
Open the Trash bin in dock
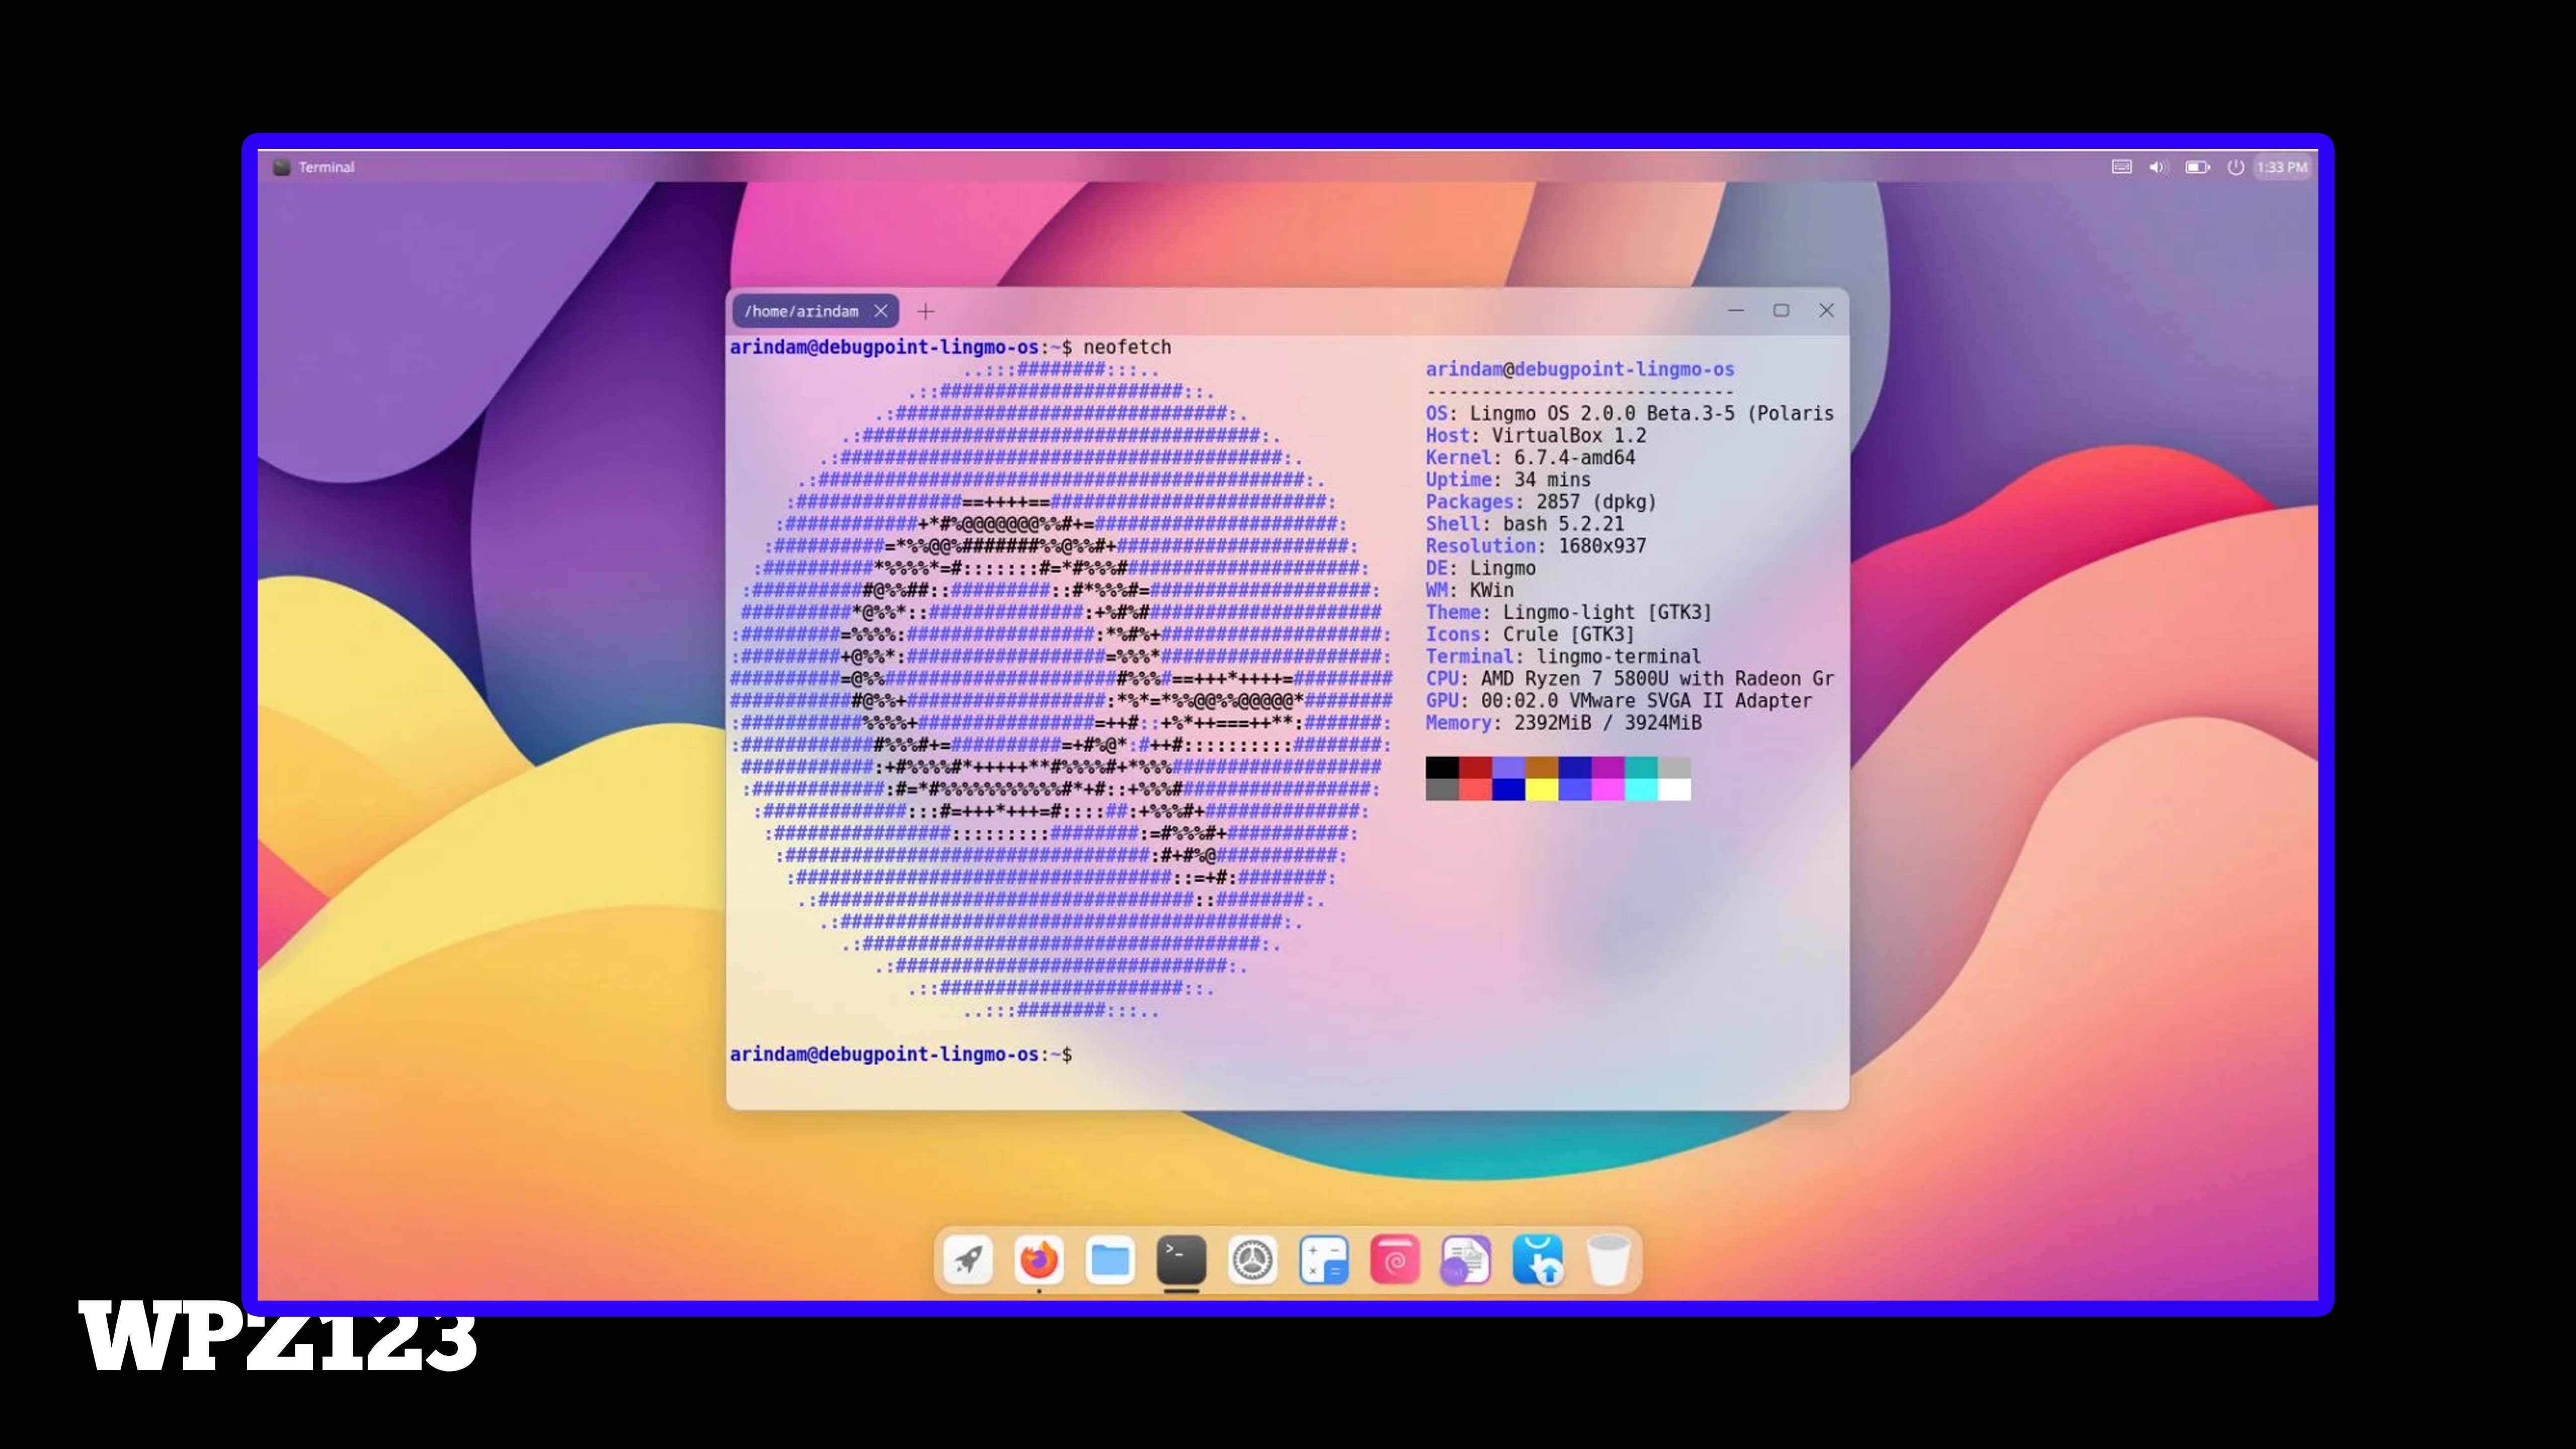coord(1608,1259)
